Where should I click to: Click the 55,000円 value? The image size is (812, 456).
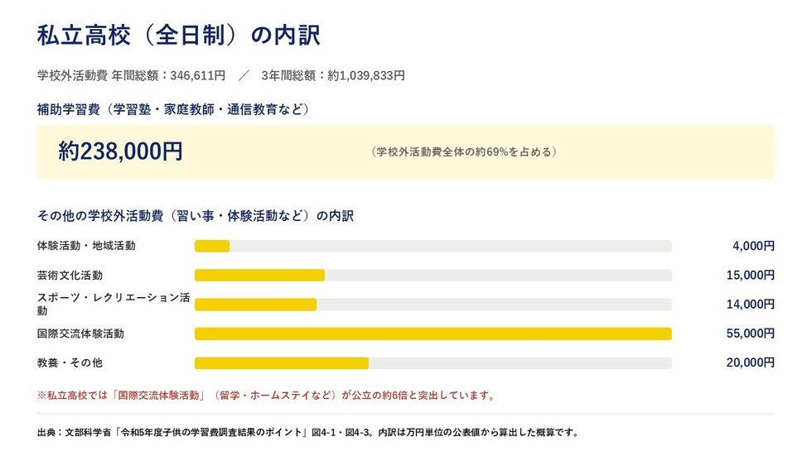click(x=751, y=334)
